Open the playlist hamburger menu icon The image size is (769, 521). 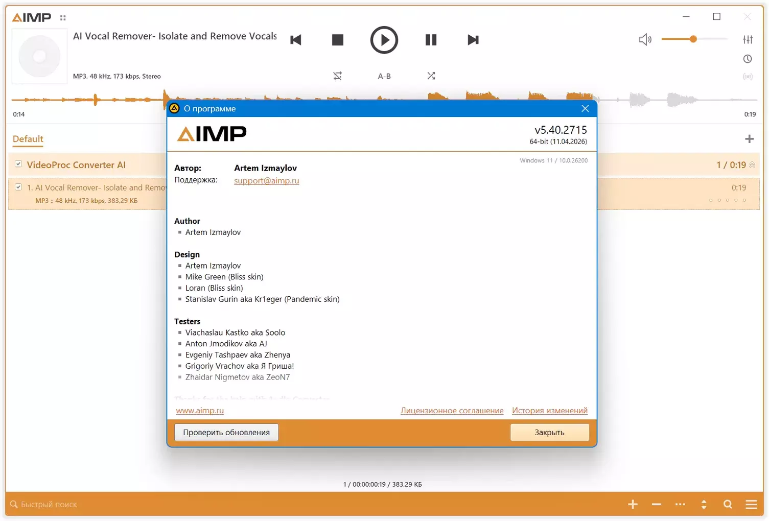click(x=751, y=505)
